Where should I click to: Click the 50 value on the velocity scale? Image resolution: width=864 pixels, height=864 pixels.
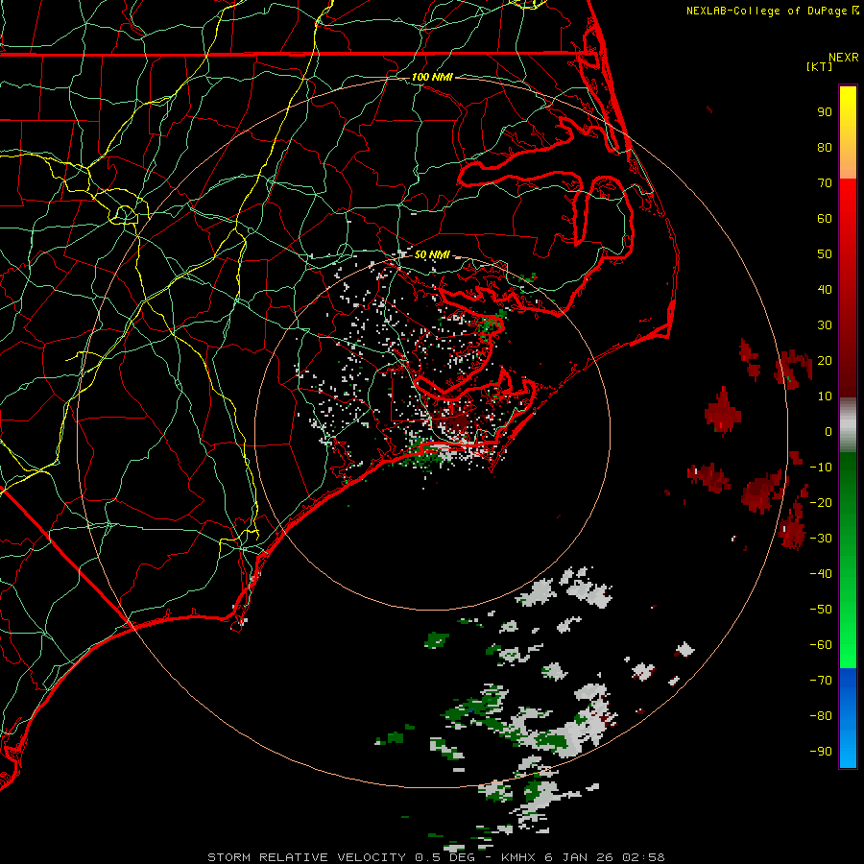point(825,254)
